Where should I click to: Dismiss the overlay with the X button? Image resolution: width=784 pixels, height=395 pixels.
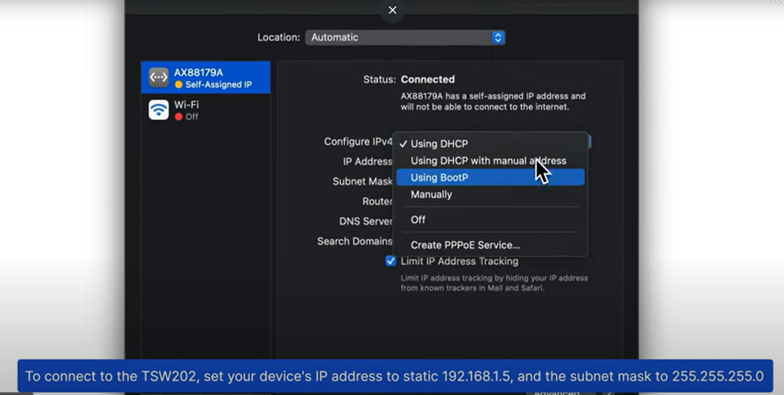[392, 10]
